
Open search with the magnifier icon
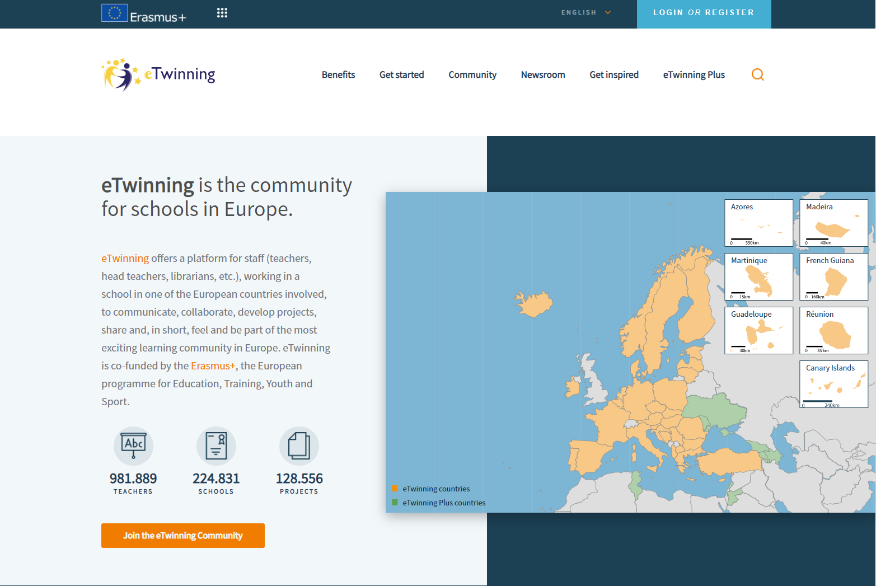(757, 74)
